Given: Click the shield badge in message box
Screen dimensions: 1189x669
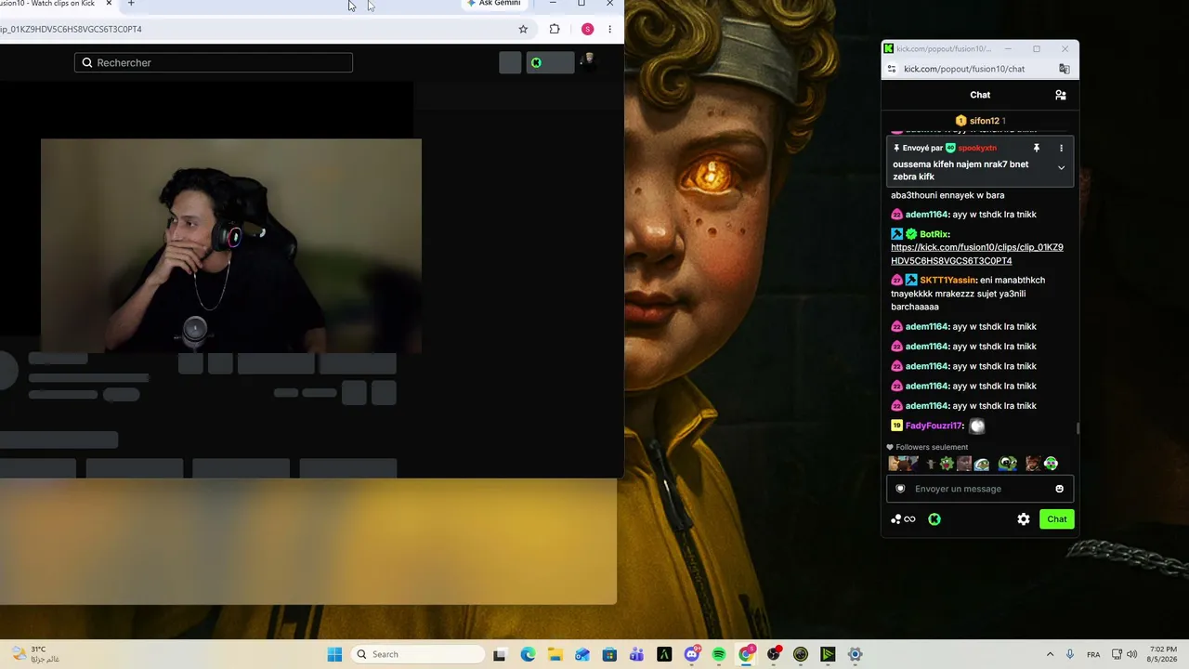Looking at the screenshot, I should [900, 489].
